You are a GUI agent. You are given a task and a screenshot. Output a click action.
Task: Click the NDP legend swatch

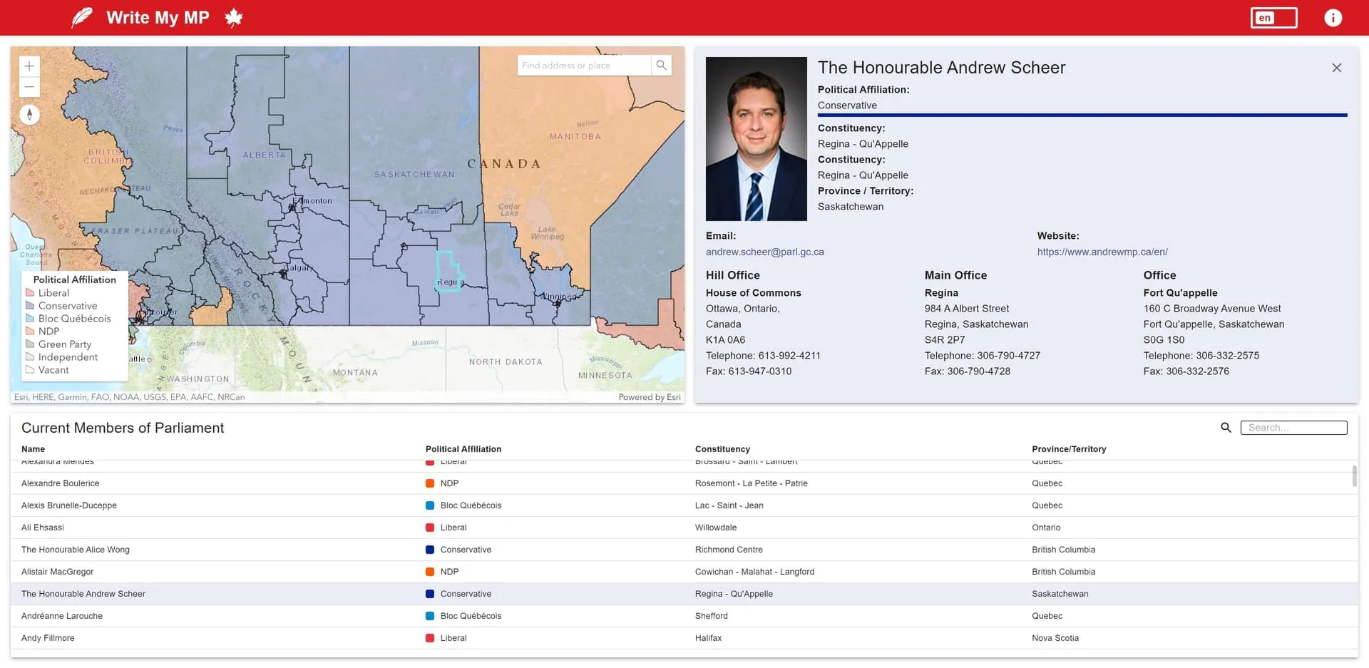tap(30, 331)
